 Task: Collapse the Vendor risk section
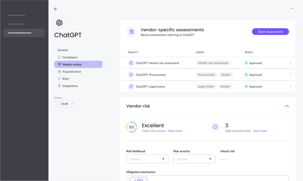point(287,106)
